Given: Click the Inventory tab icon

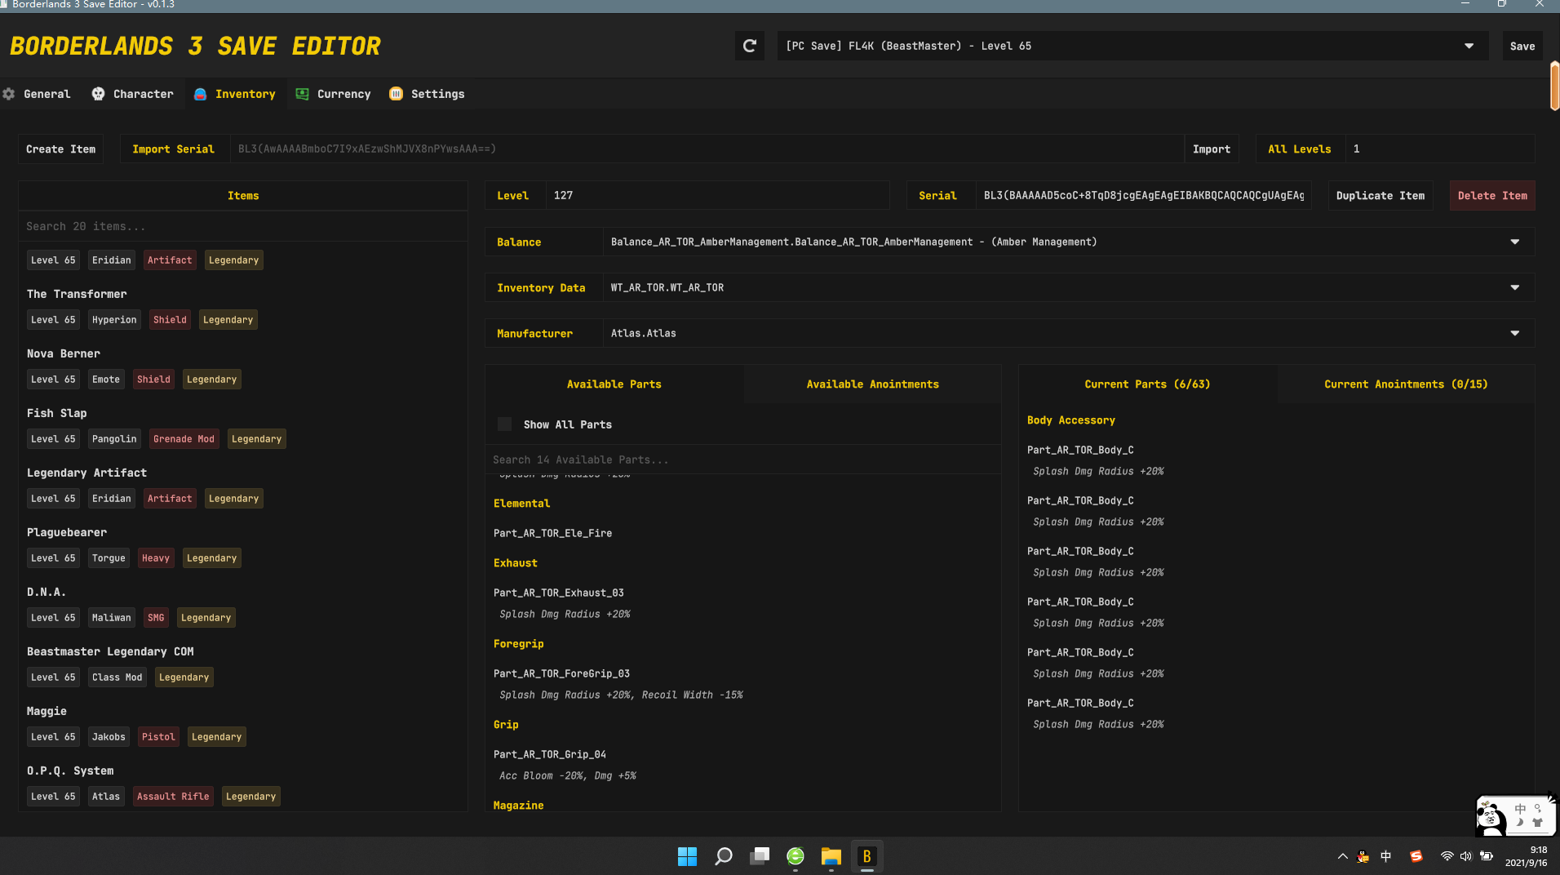Looking at the screenshot, I should click(x=200, y=94).
